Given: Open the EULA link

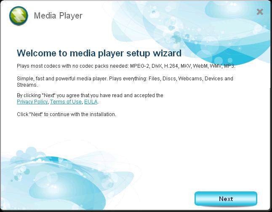Looking at the screenshot, I should [x=91, y=102].
